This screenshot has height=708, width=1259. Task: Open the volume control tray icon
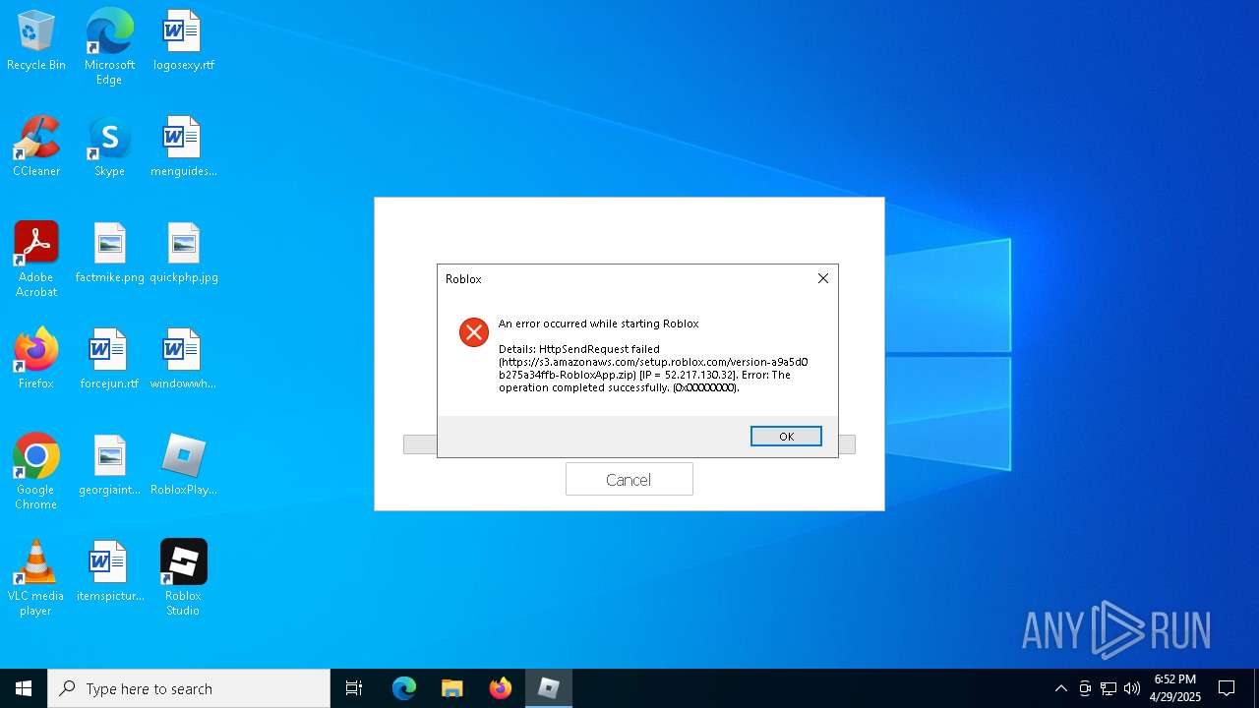(x=1132, y=688)
